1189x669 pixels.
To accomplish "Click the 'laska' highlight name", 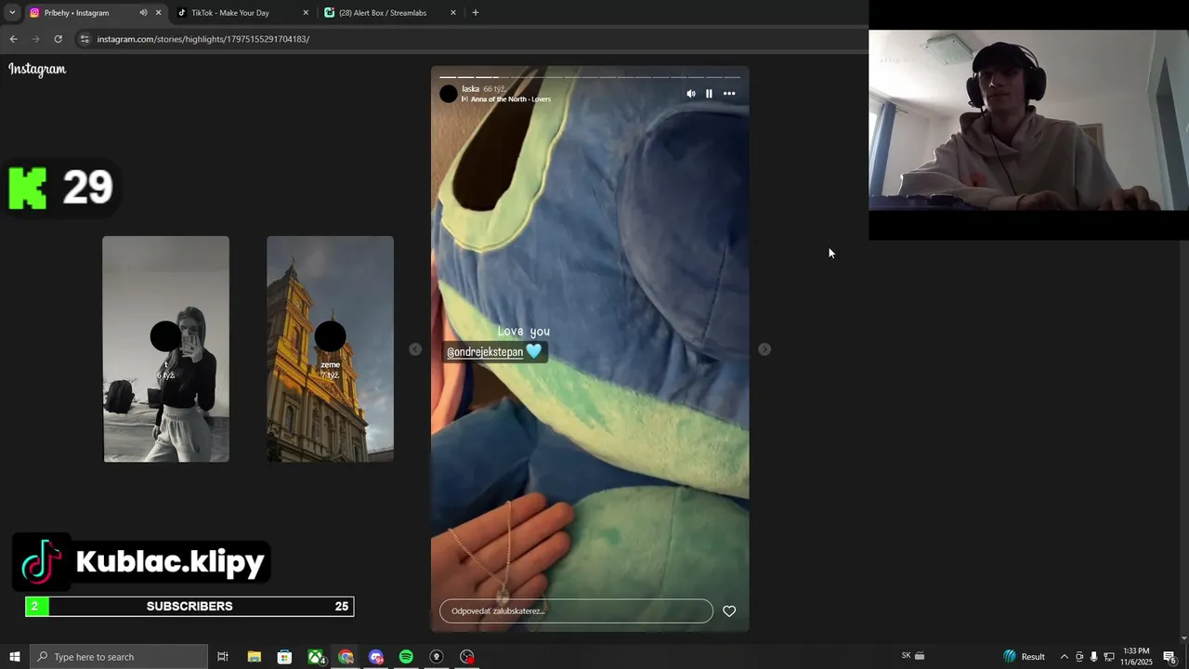I will pyautogui.click(x=470, y=89).
